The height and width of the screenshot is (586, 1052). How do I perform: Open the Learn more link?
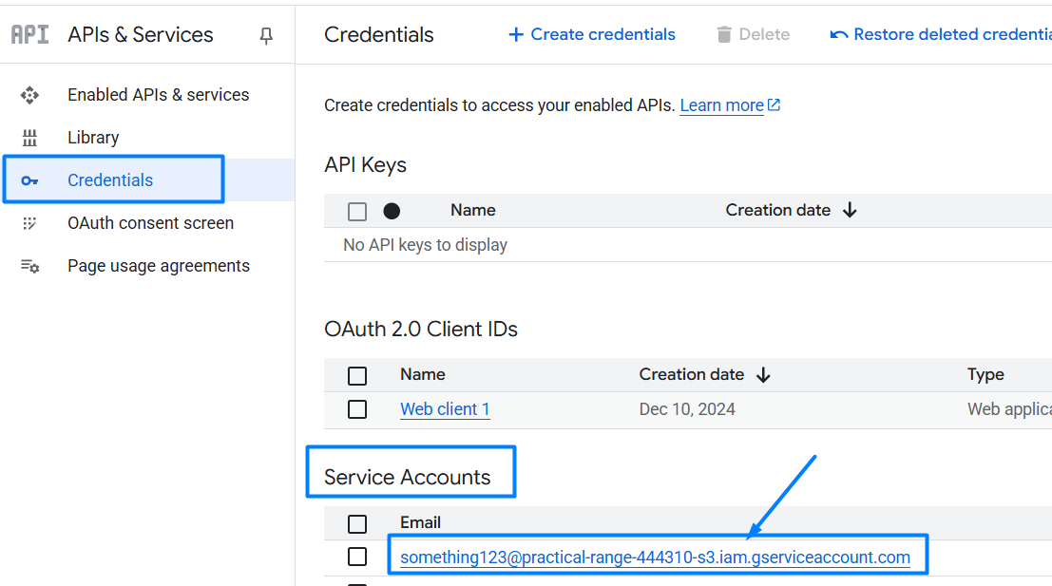722,105
